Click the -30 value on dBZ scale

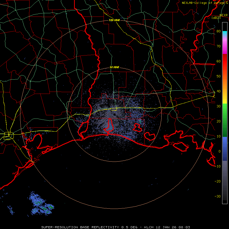pos(218,196)
